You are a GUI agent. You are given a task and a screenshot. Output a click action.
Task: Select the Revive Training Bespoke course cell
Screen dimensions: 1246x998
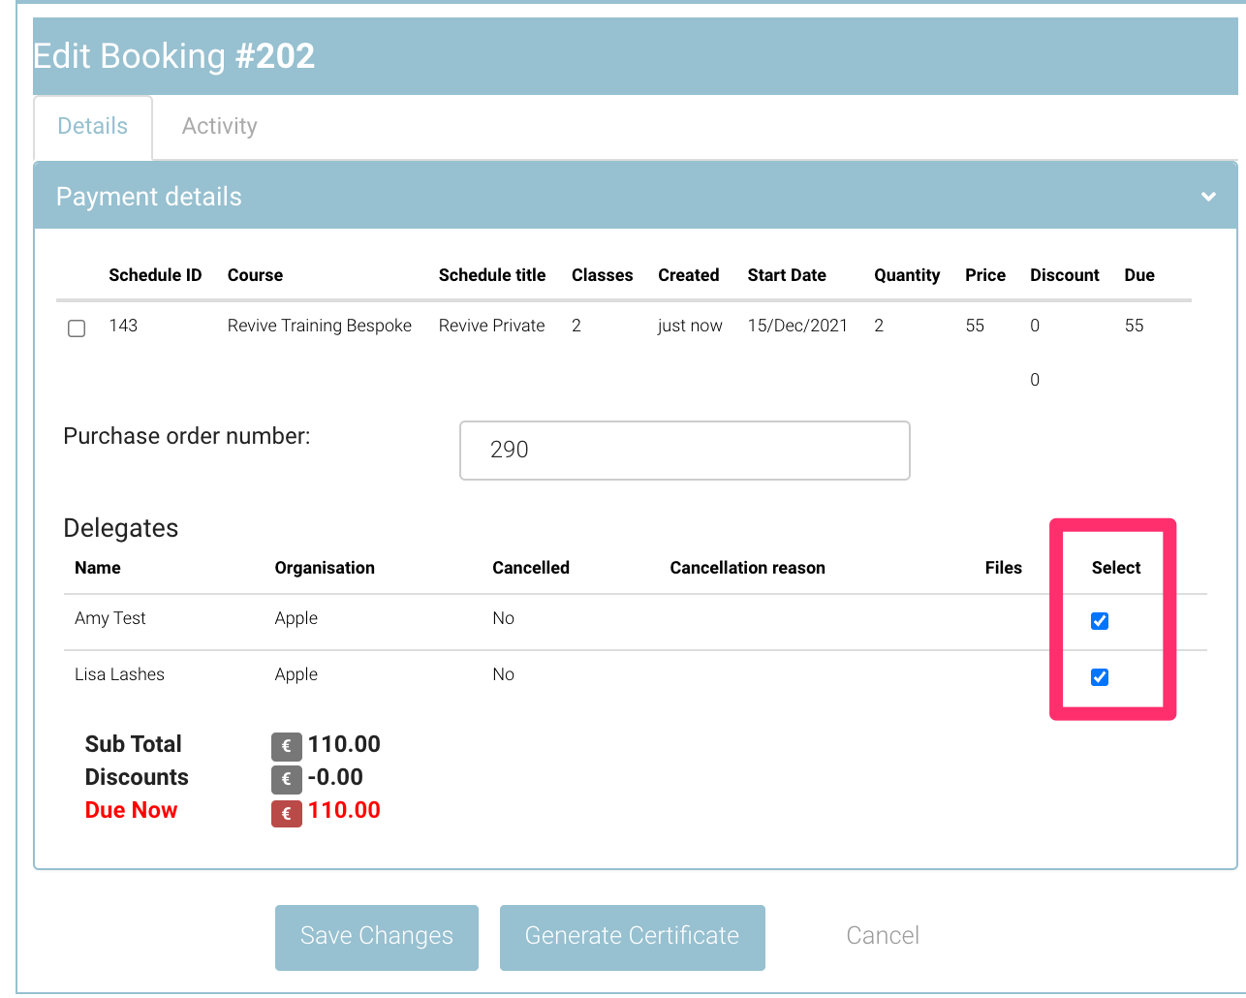coord(319,326)
